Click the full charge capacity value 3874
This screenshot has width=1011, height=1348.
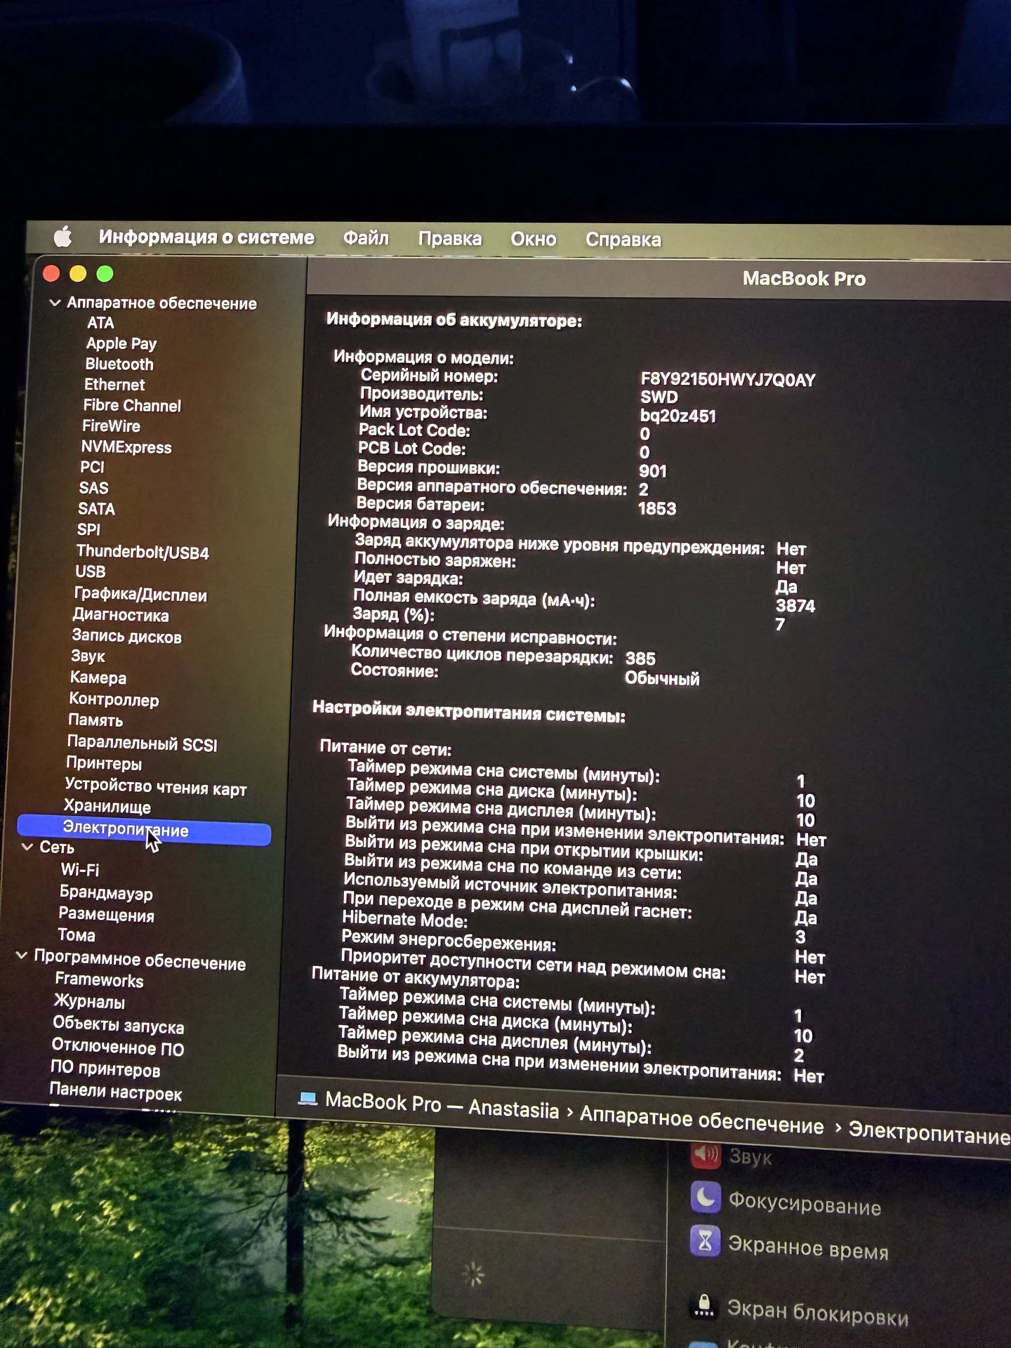(795, 605)
